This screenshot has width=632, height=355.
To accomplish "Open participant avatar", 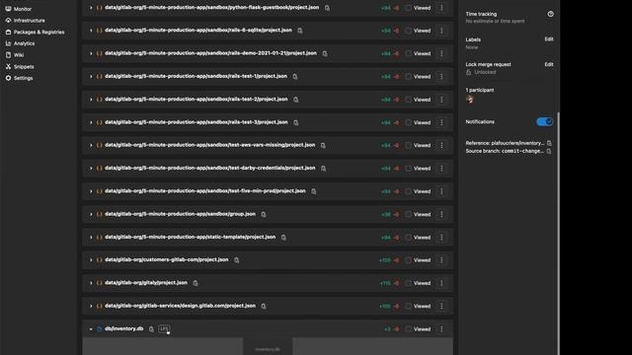I will tap(470, 99).
